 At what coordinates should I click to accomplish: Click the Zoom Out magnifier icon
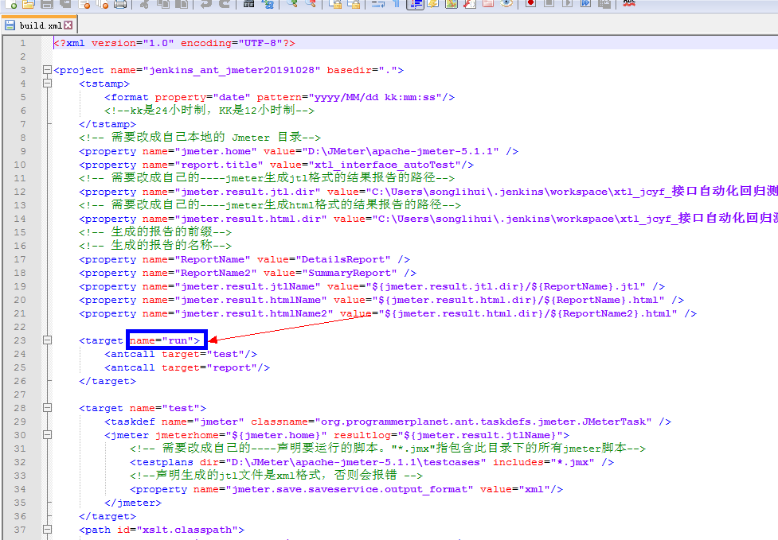pos(311,4)
